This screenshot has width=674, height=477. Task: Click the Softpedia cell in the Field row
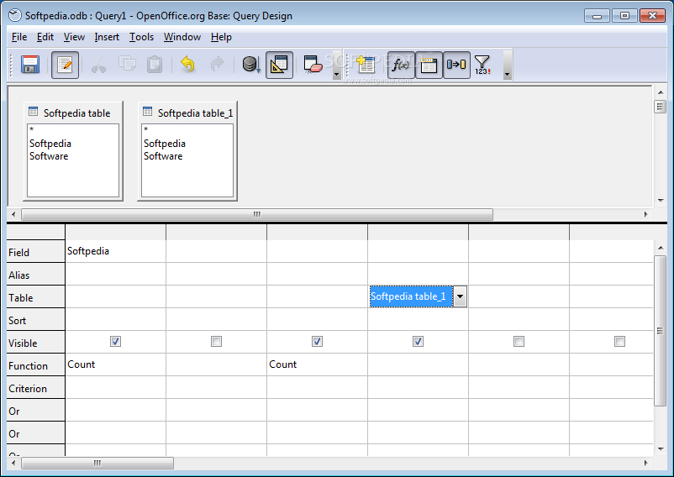tap(115, 251)
